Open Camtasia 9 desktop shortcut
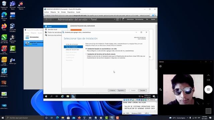The width and height of the screenshot is (214, 120). [x=13, y=49]
